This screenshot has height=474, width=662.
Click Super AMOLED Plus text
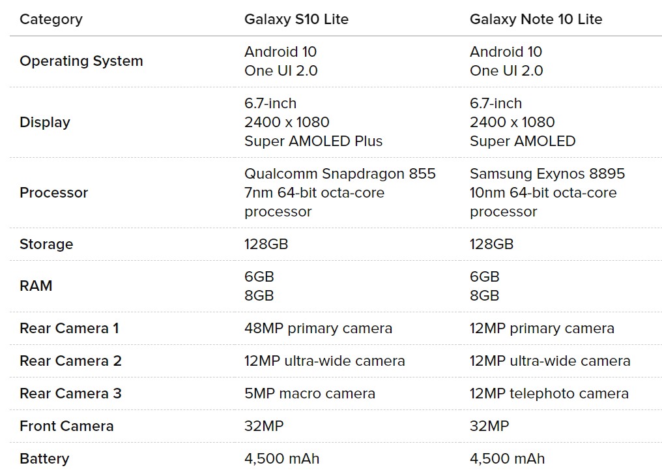tap(313, 141)
